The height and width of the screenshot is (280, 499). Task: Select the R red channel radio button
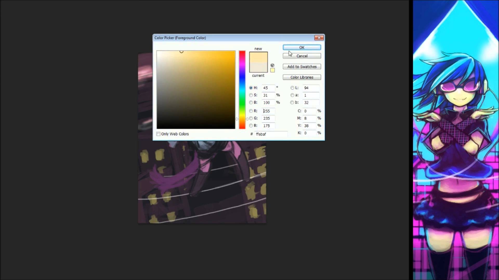point(251,111)
